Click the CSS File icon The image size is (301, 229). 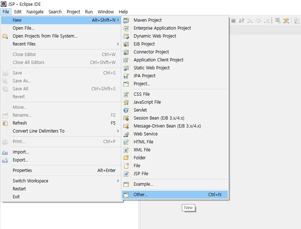126,94
